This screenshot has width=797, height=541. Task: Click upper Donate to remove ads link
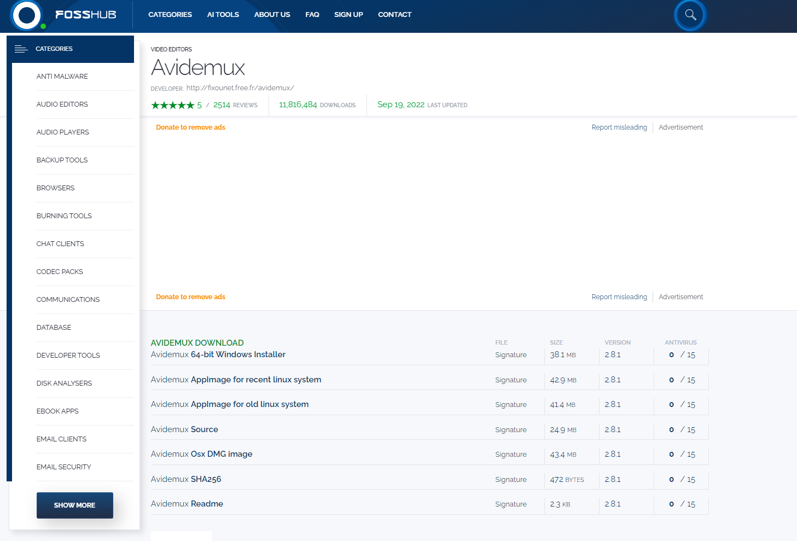click(x=190, y=127)
